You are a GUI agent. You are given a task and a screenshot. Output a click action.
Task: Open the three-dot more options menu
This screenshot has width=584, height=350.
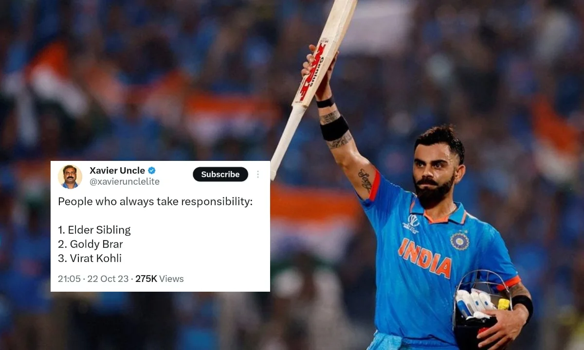tap(258, 175)
